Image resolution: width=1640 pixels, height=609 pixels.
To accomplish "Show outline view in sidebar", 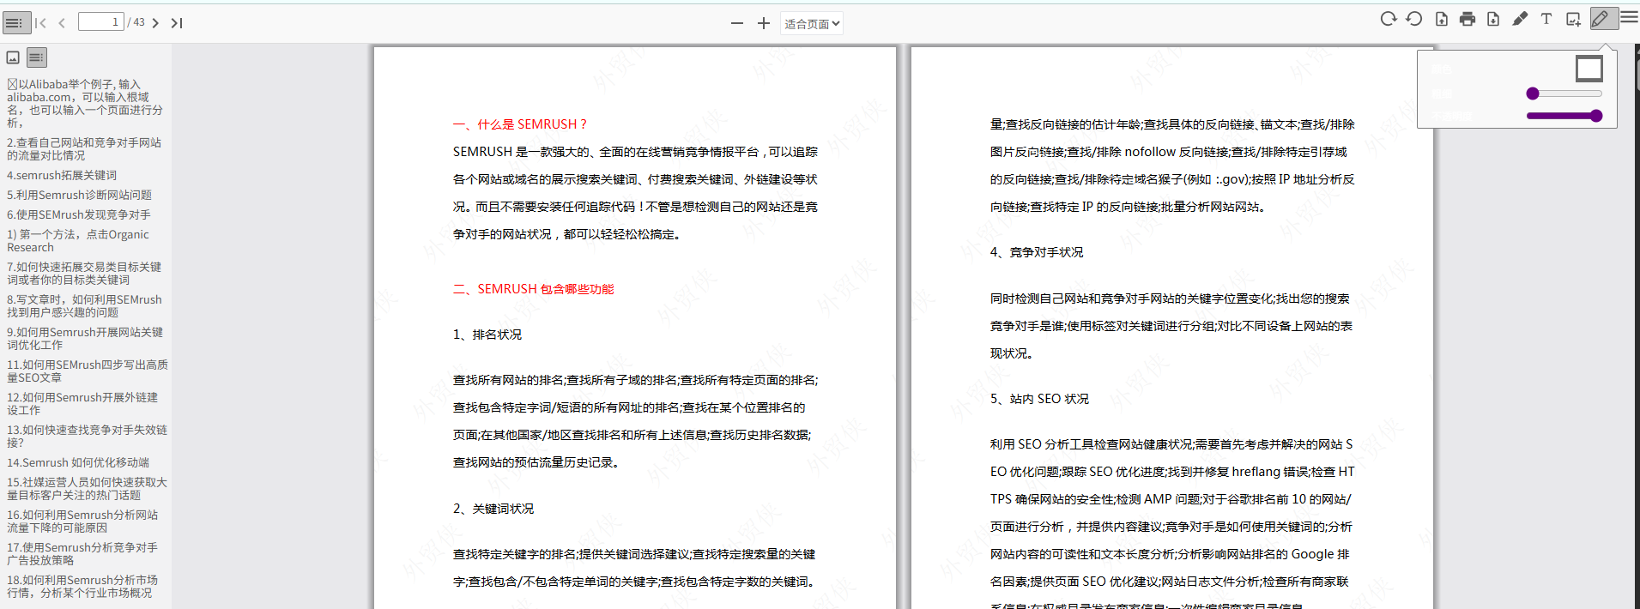I will click(36, 57).
